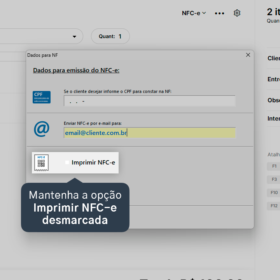Click the 'Dados para emissão do NFC-e:' heading

click(x=76, y=70)
